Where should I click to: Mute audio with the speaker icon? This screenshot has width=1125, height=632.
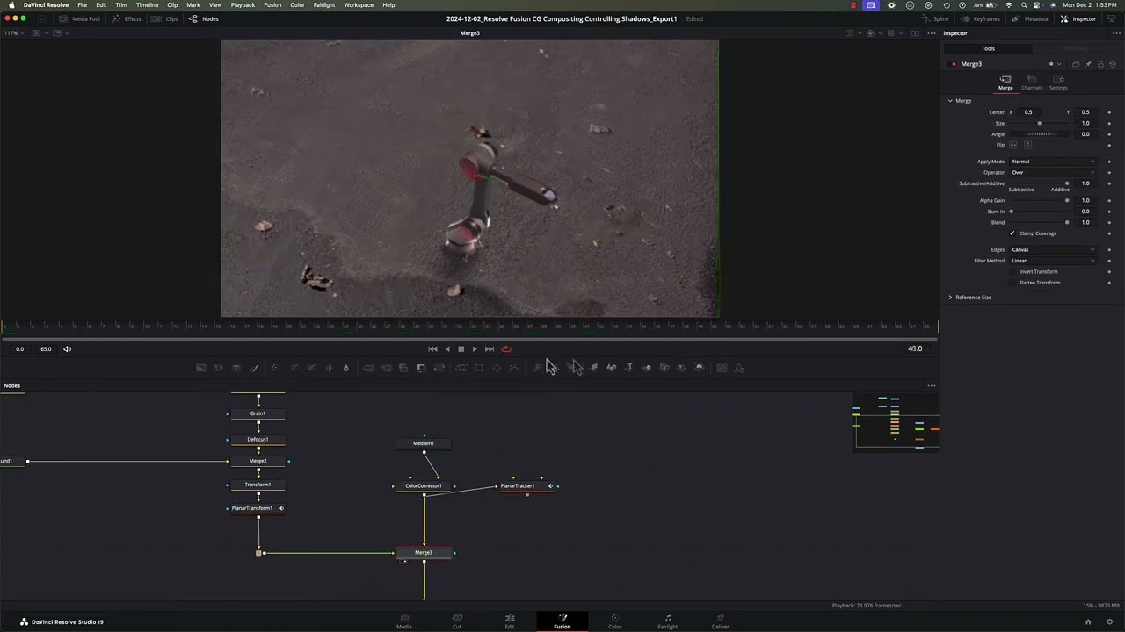(67, 348)
